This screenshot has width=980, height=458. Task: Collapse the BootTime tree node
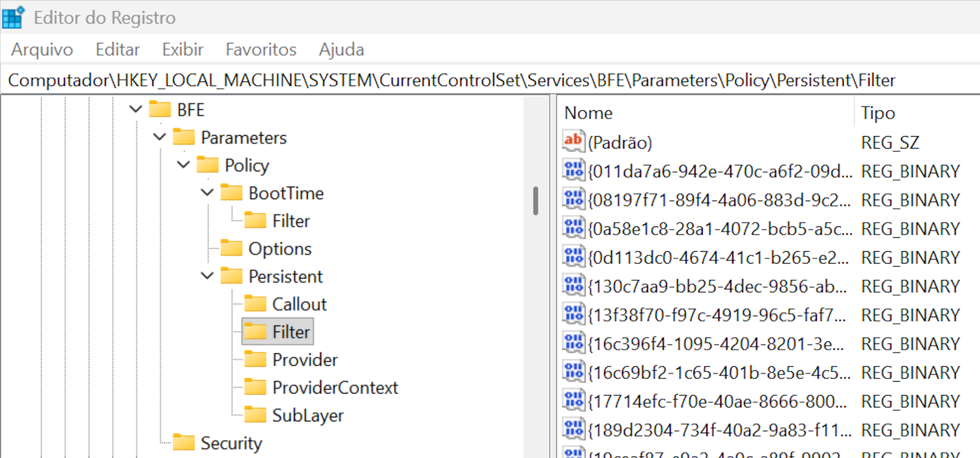207,193
